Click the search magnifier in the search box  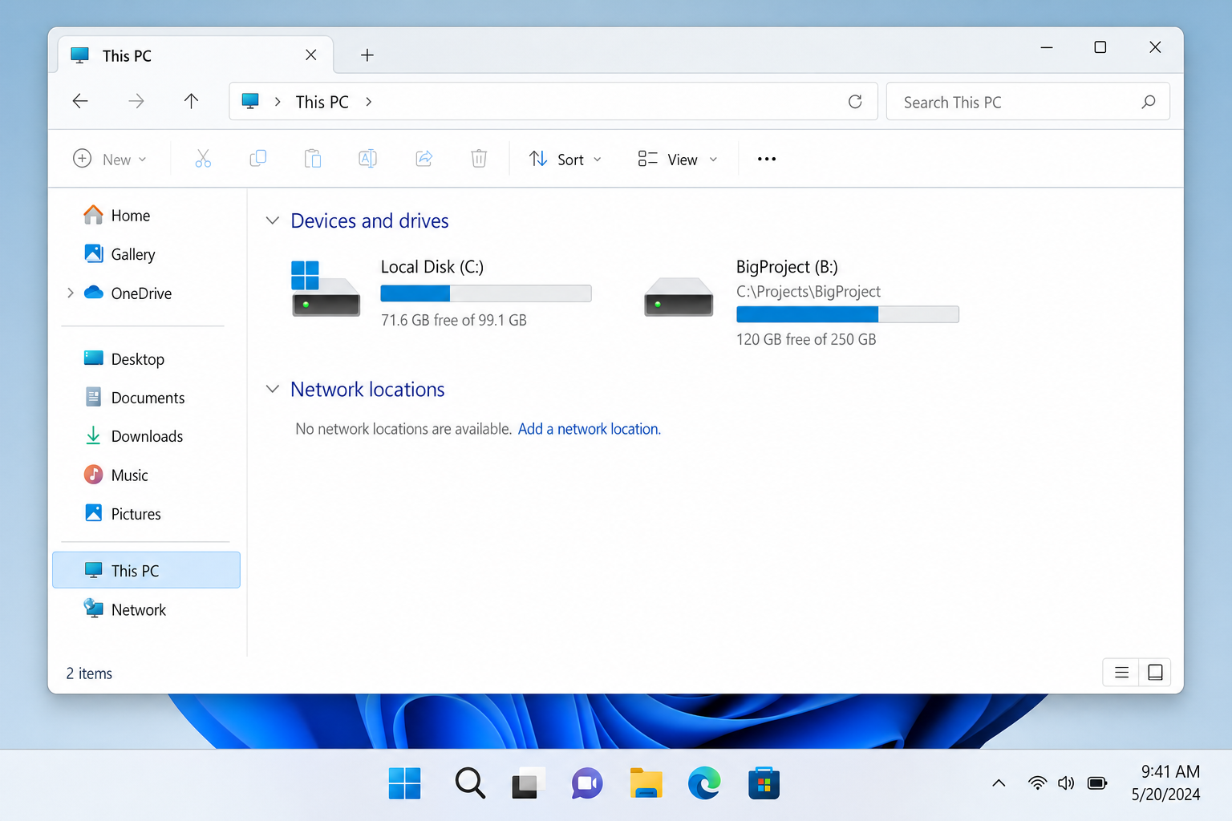point(1149,102)
